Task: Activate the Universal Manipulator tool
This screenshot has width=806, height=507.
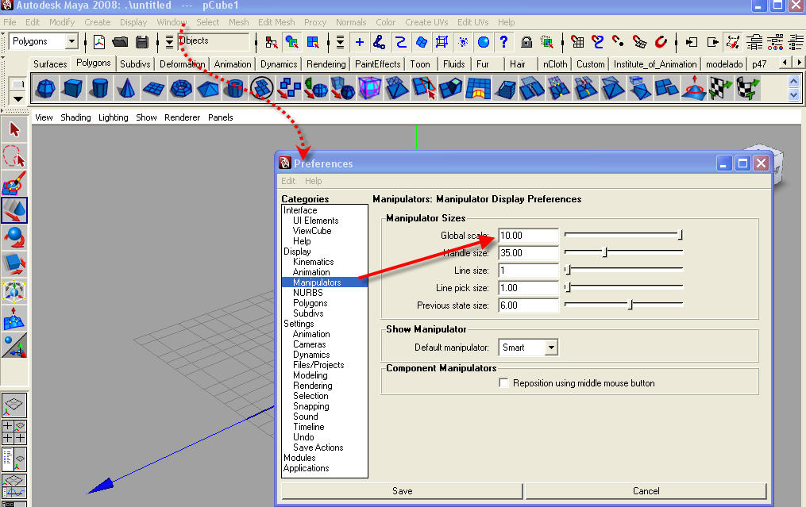Action: (14, 290)
